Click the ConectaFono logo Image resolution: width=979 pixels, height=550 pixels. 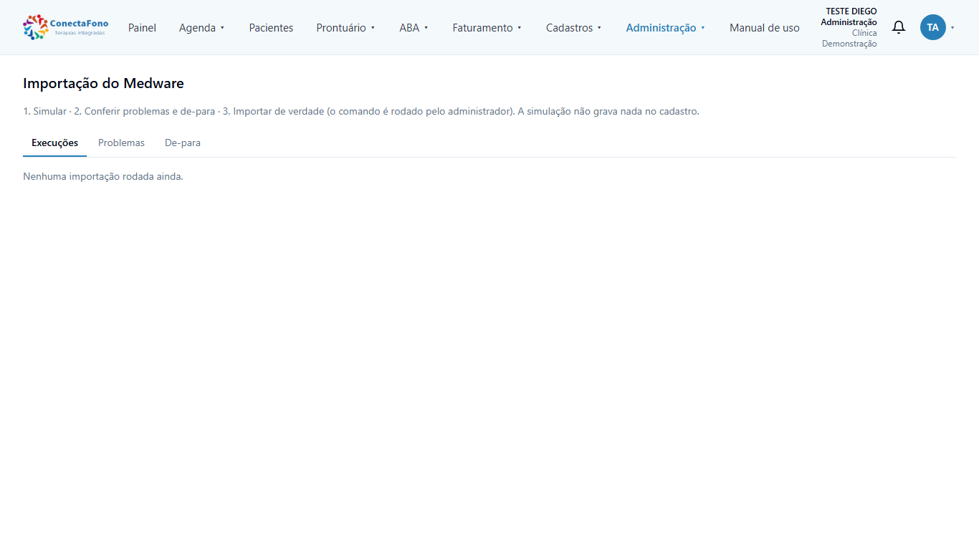65,27
